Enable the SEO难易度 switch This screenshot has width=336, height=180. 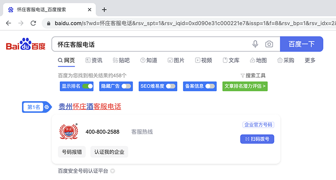coord(171,86)
